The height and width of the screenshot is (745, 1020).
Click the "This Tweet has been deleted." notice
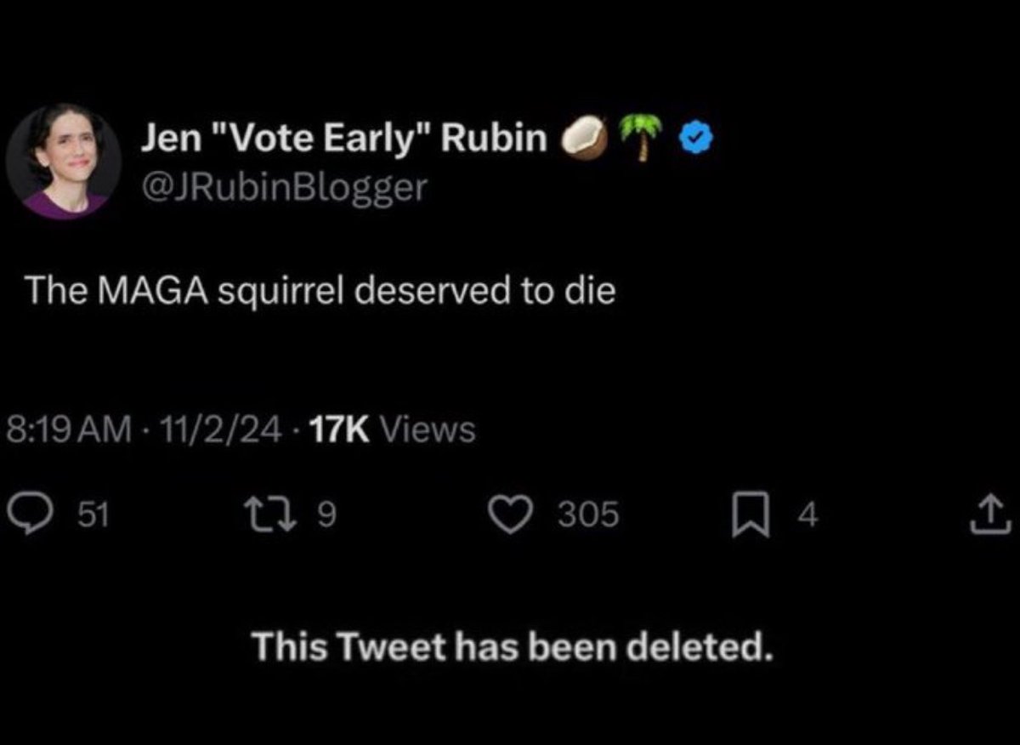point(513,650)
